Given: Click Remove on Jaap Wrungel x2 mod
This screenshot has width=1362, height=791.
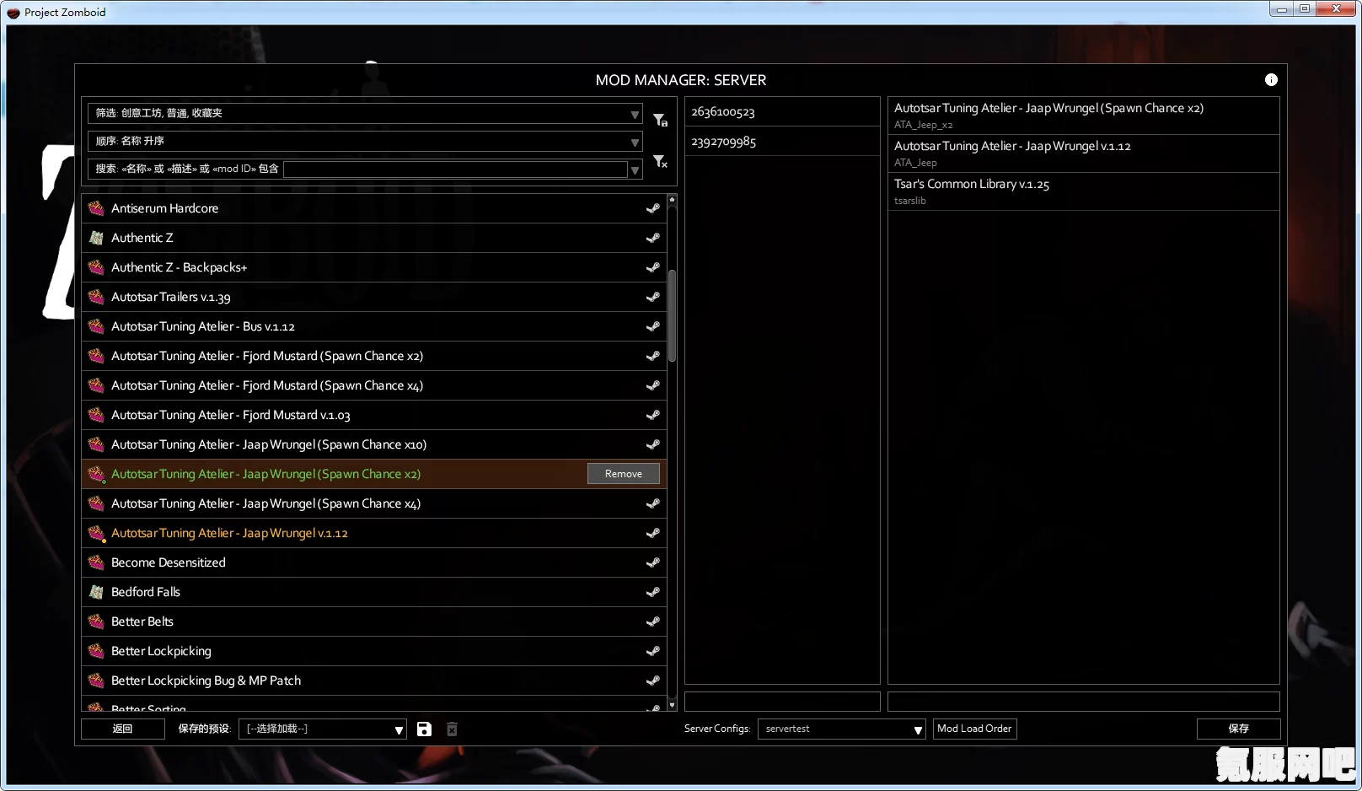Looking at the screenshot, I should pos(624,474).
